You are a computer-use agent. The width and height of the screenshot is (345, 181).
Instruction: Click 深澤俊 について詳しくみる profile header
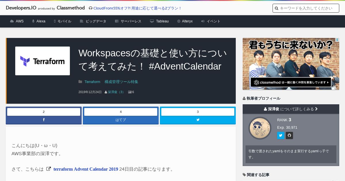point(291,109)
